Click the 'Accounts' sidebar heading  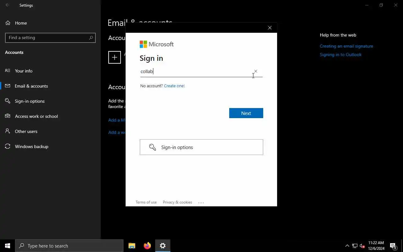(14, 52)
